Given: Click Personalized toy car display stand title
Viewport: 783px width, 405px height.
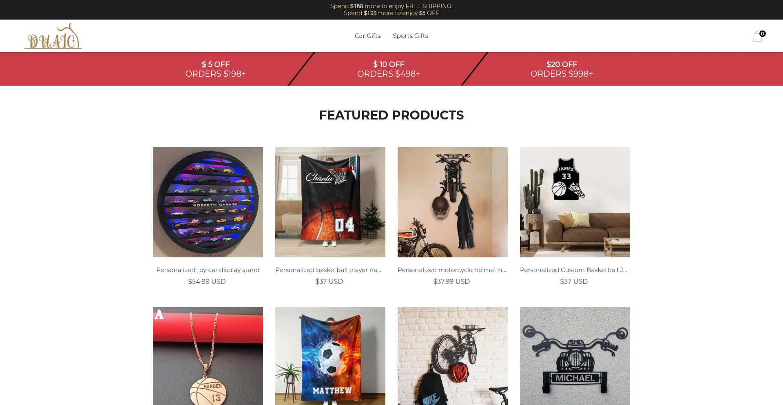Looking at the screenshot, I should [x=208, y=270].
